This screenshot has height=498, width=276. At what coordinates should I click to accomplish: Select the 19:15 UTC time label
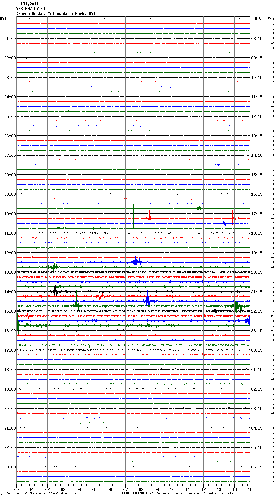[x=257, y=253]
